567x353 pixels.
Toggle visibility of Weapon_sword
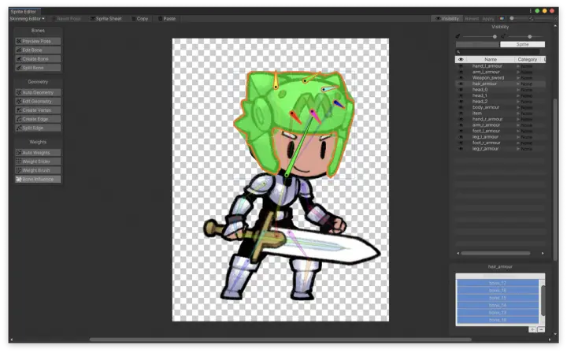[461, 78]
